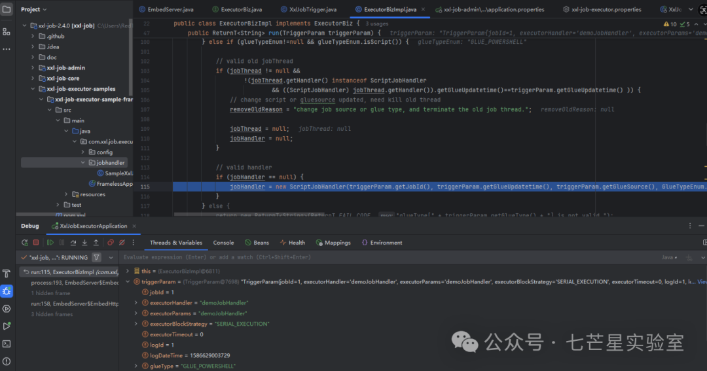This screenshot has height=371, width=707.
Task: Click line number 115 in gutter
Action: (145, 186)
